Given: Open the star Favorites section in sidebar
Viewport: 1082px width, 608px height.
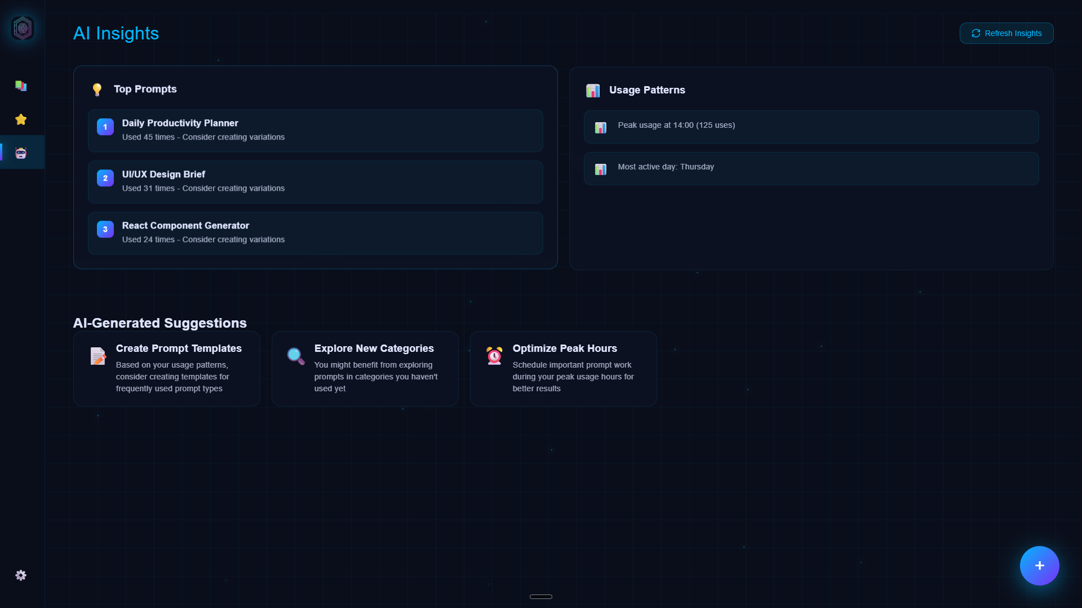Looking at the screenshot, I should (x=21, y=119).
